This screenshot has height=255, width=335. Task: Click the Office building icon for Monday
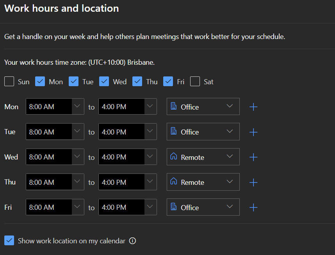pyautogui.click(x=174, y=106)
